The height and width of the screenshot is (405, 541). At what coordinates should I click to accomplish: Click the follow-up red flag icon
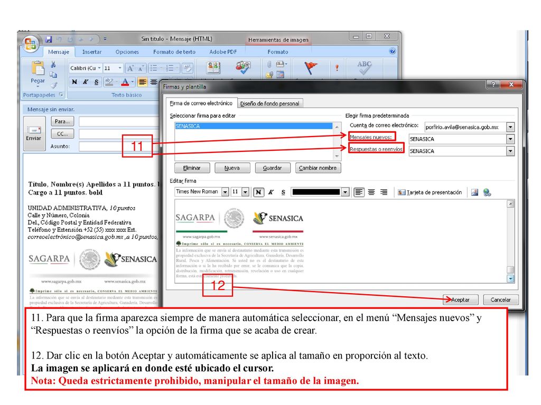[x=311, y=67]
